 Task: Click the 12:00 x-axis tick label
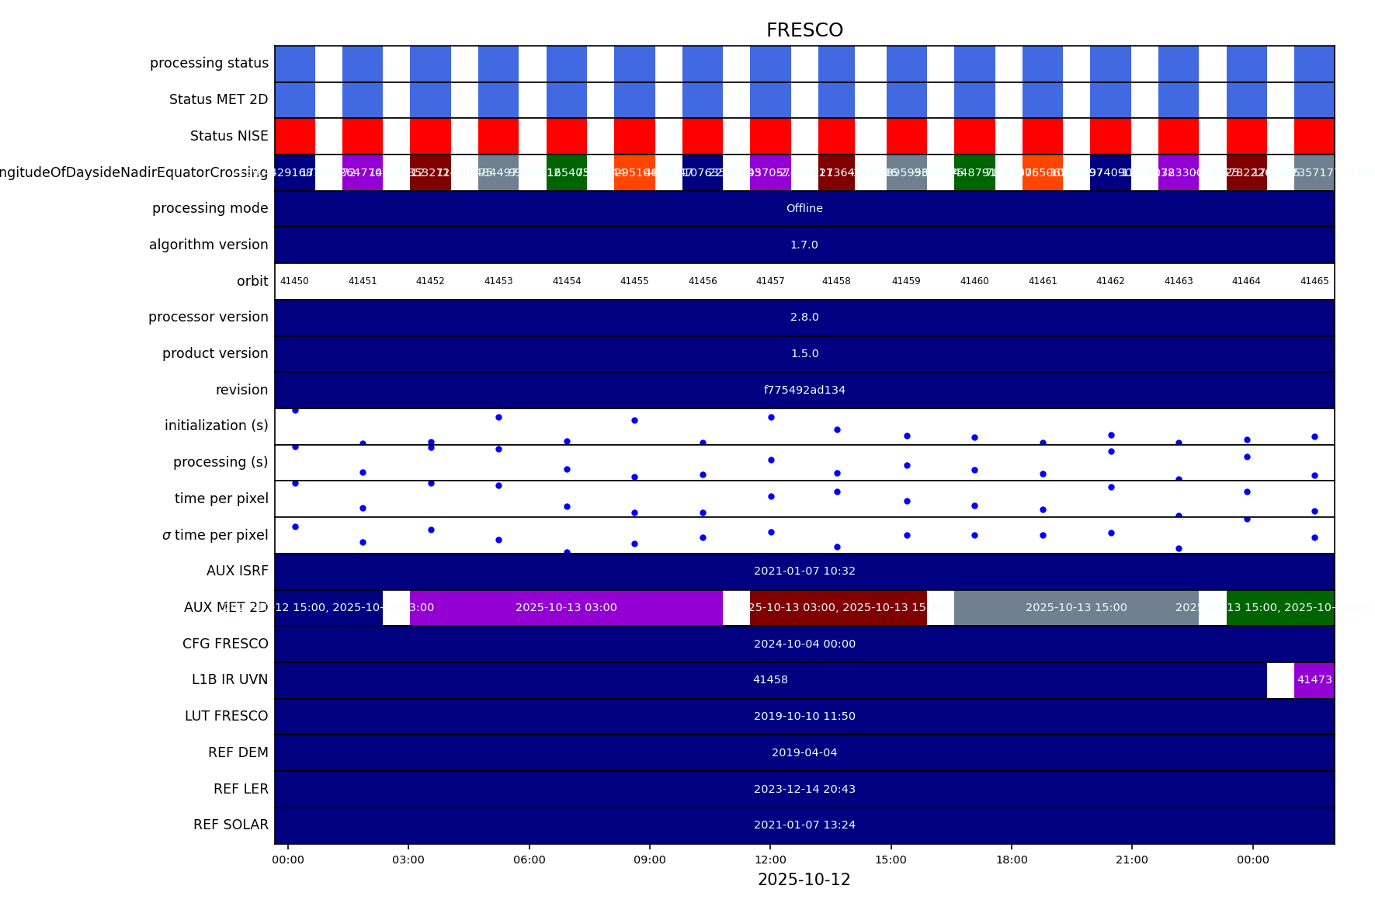coord(770,860)
